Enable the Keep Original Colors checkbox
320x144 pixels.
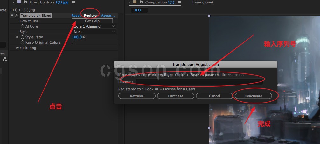[x=73, y=42]
